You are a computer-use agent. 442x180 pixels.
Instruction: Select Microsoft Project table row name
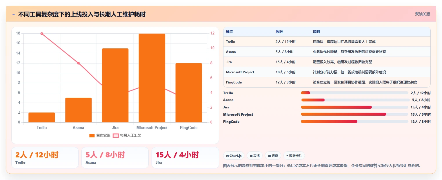[240, 72]
